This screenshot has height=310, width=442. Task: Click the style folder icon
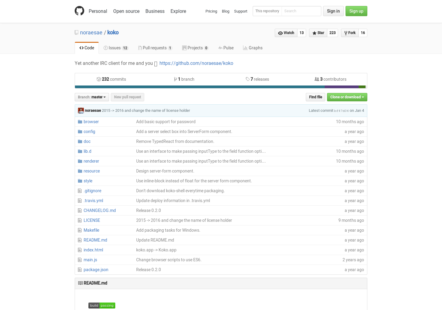click(x=80, y=181)
